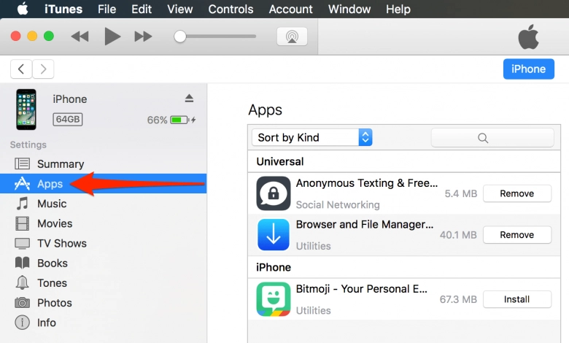Click the Photos camera icon

point(22,302)
